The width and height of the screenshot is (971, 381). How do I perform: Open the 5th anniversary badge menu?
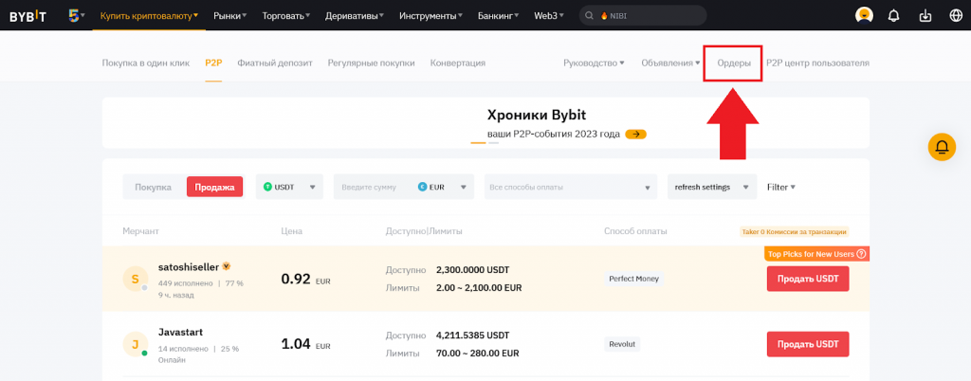click(x=77, y=15)
